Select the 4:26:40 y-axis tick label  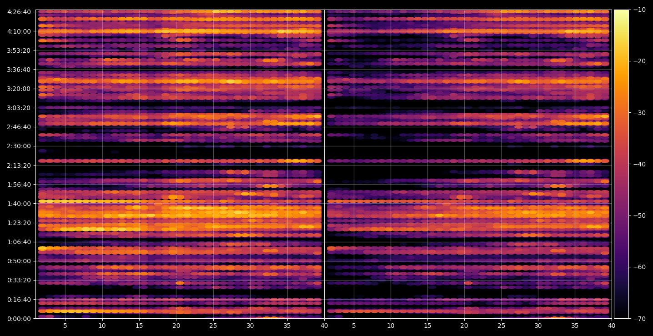point(19,12)
